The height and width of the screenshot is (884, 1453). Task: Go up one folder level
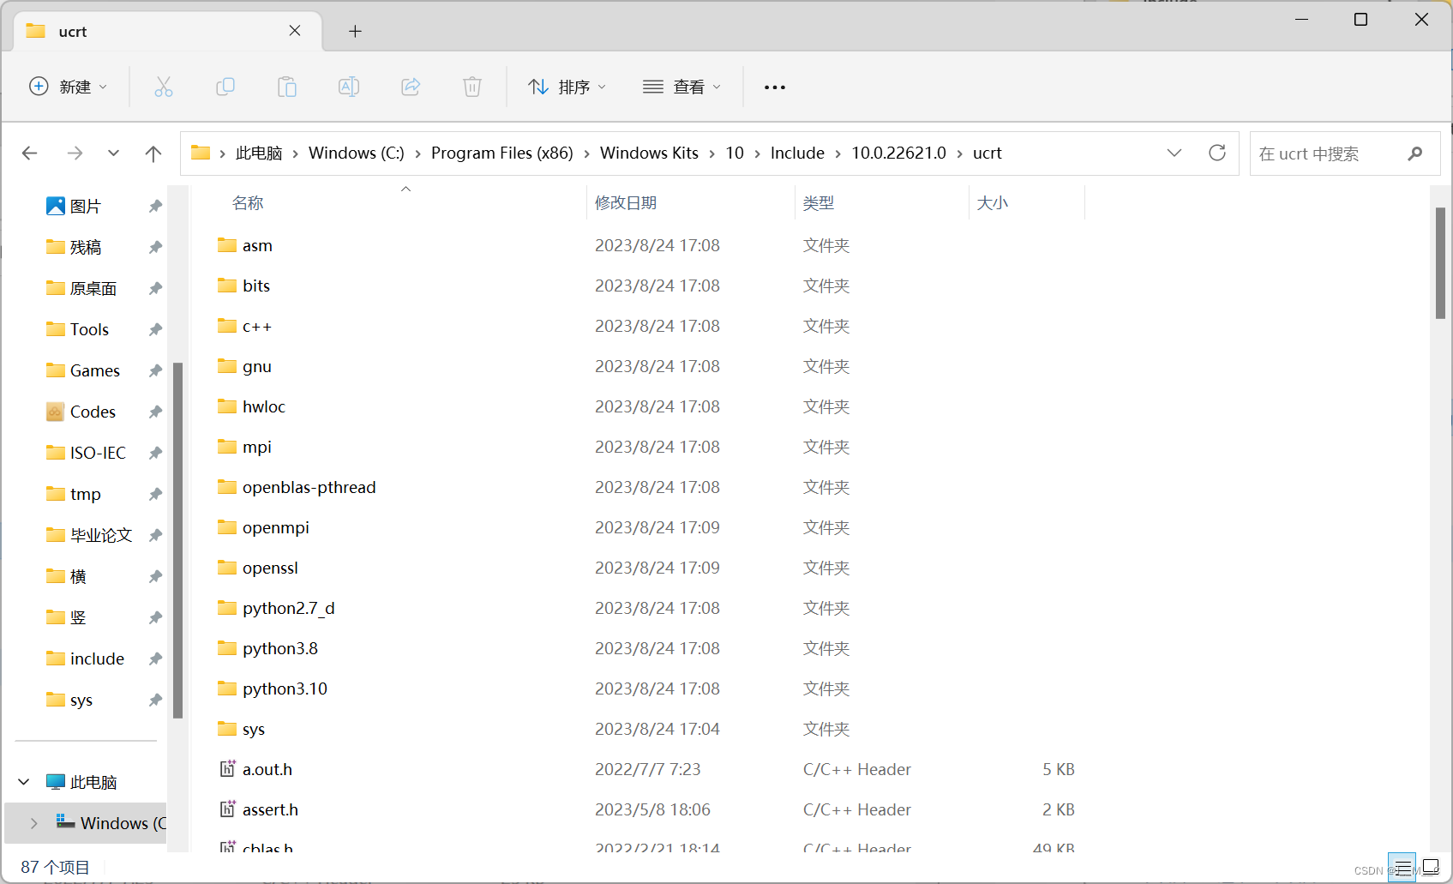153,153
